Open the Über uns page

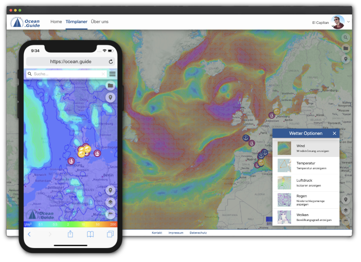(x=100, y=22)
